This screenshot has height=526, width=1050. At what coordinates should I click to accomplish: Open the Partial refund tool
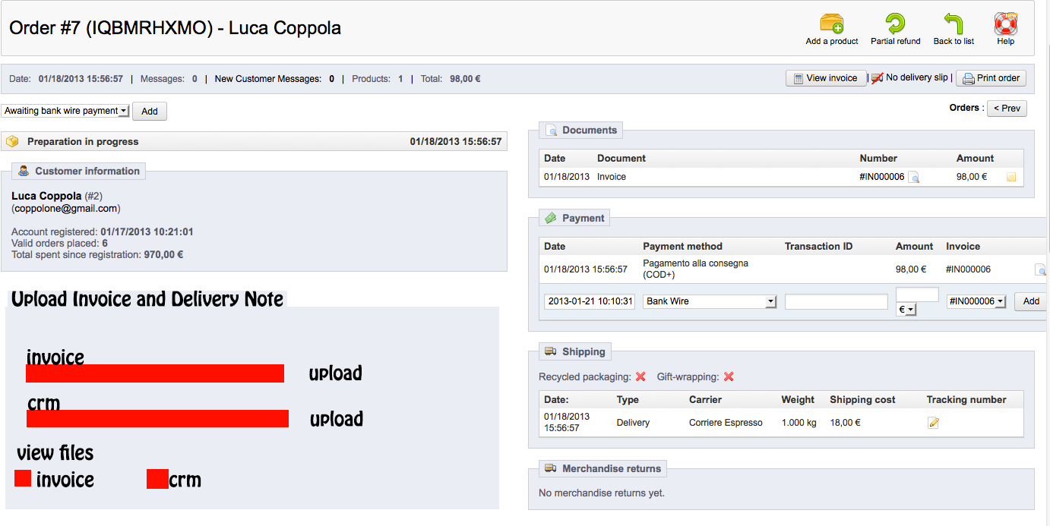click(x=895, y=24)
